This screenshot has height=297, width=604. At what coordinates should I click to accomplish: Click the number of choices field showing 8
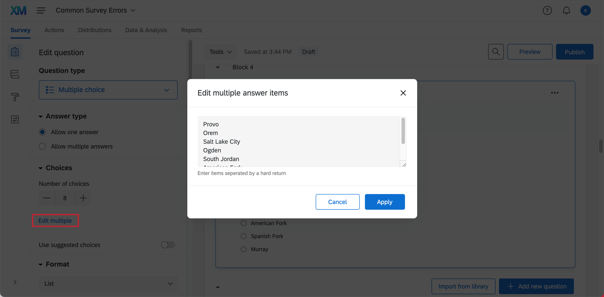(x=65, y=198)
